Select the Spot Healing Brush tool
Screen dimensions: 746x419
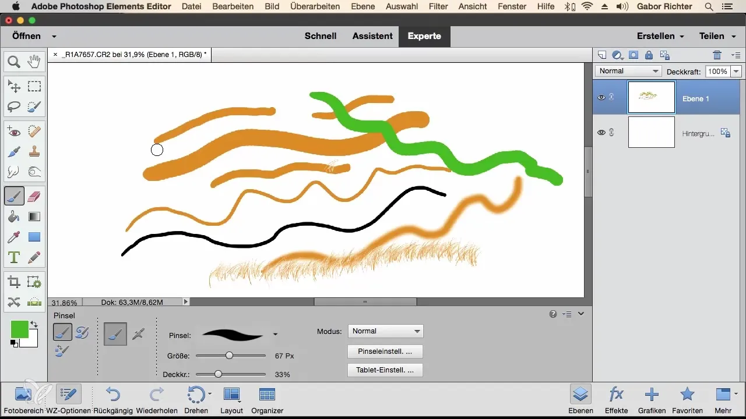[x=34, y=132]
